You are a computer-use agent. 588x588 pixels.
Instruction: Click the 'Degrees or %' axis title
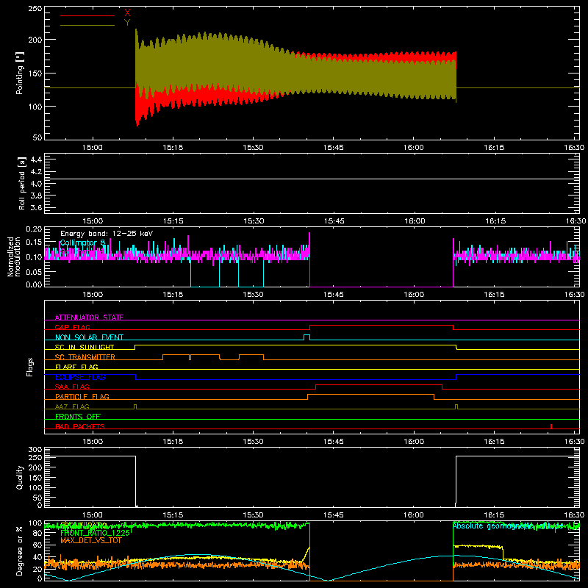(x=20, y=551)
